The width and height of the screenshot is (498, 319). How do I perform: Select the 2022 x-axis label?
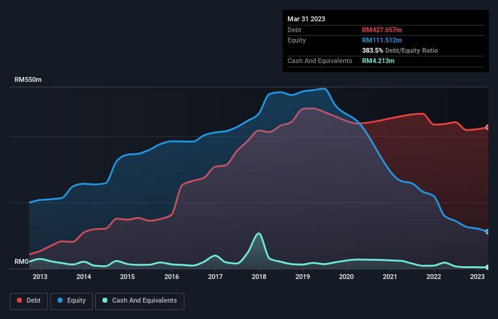click(x=434, y=277)
